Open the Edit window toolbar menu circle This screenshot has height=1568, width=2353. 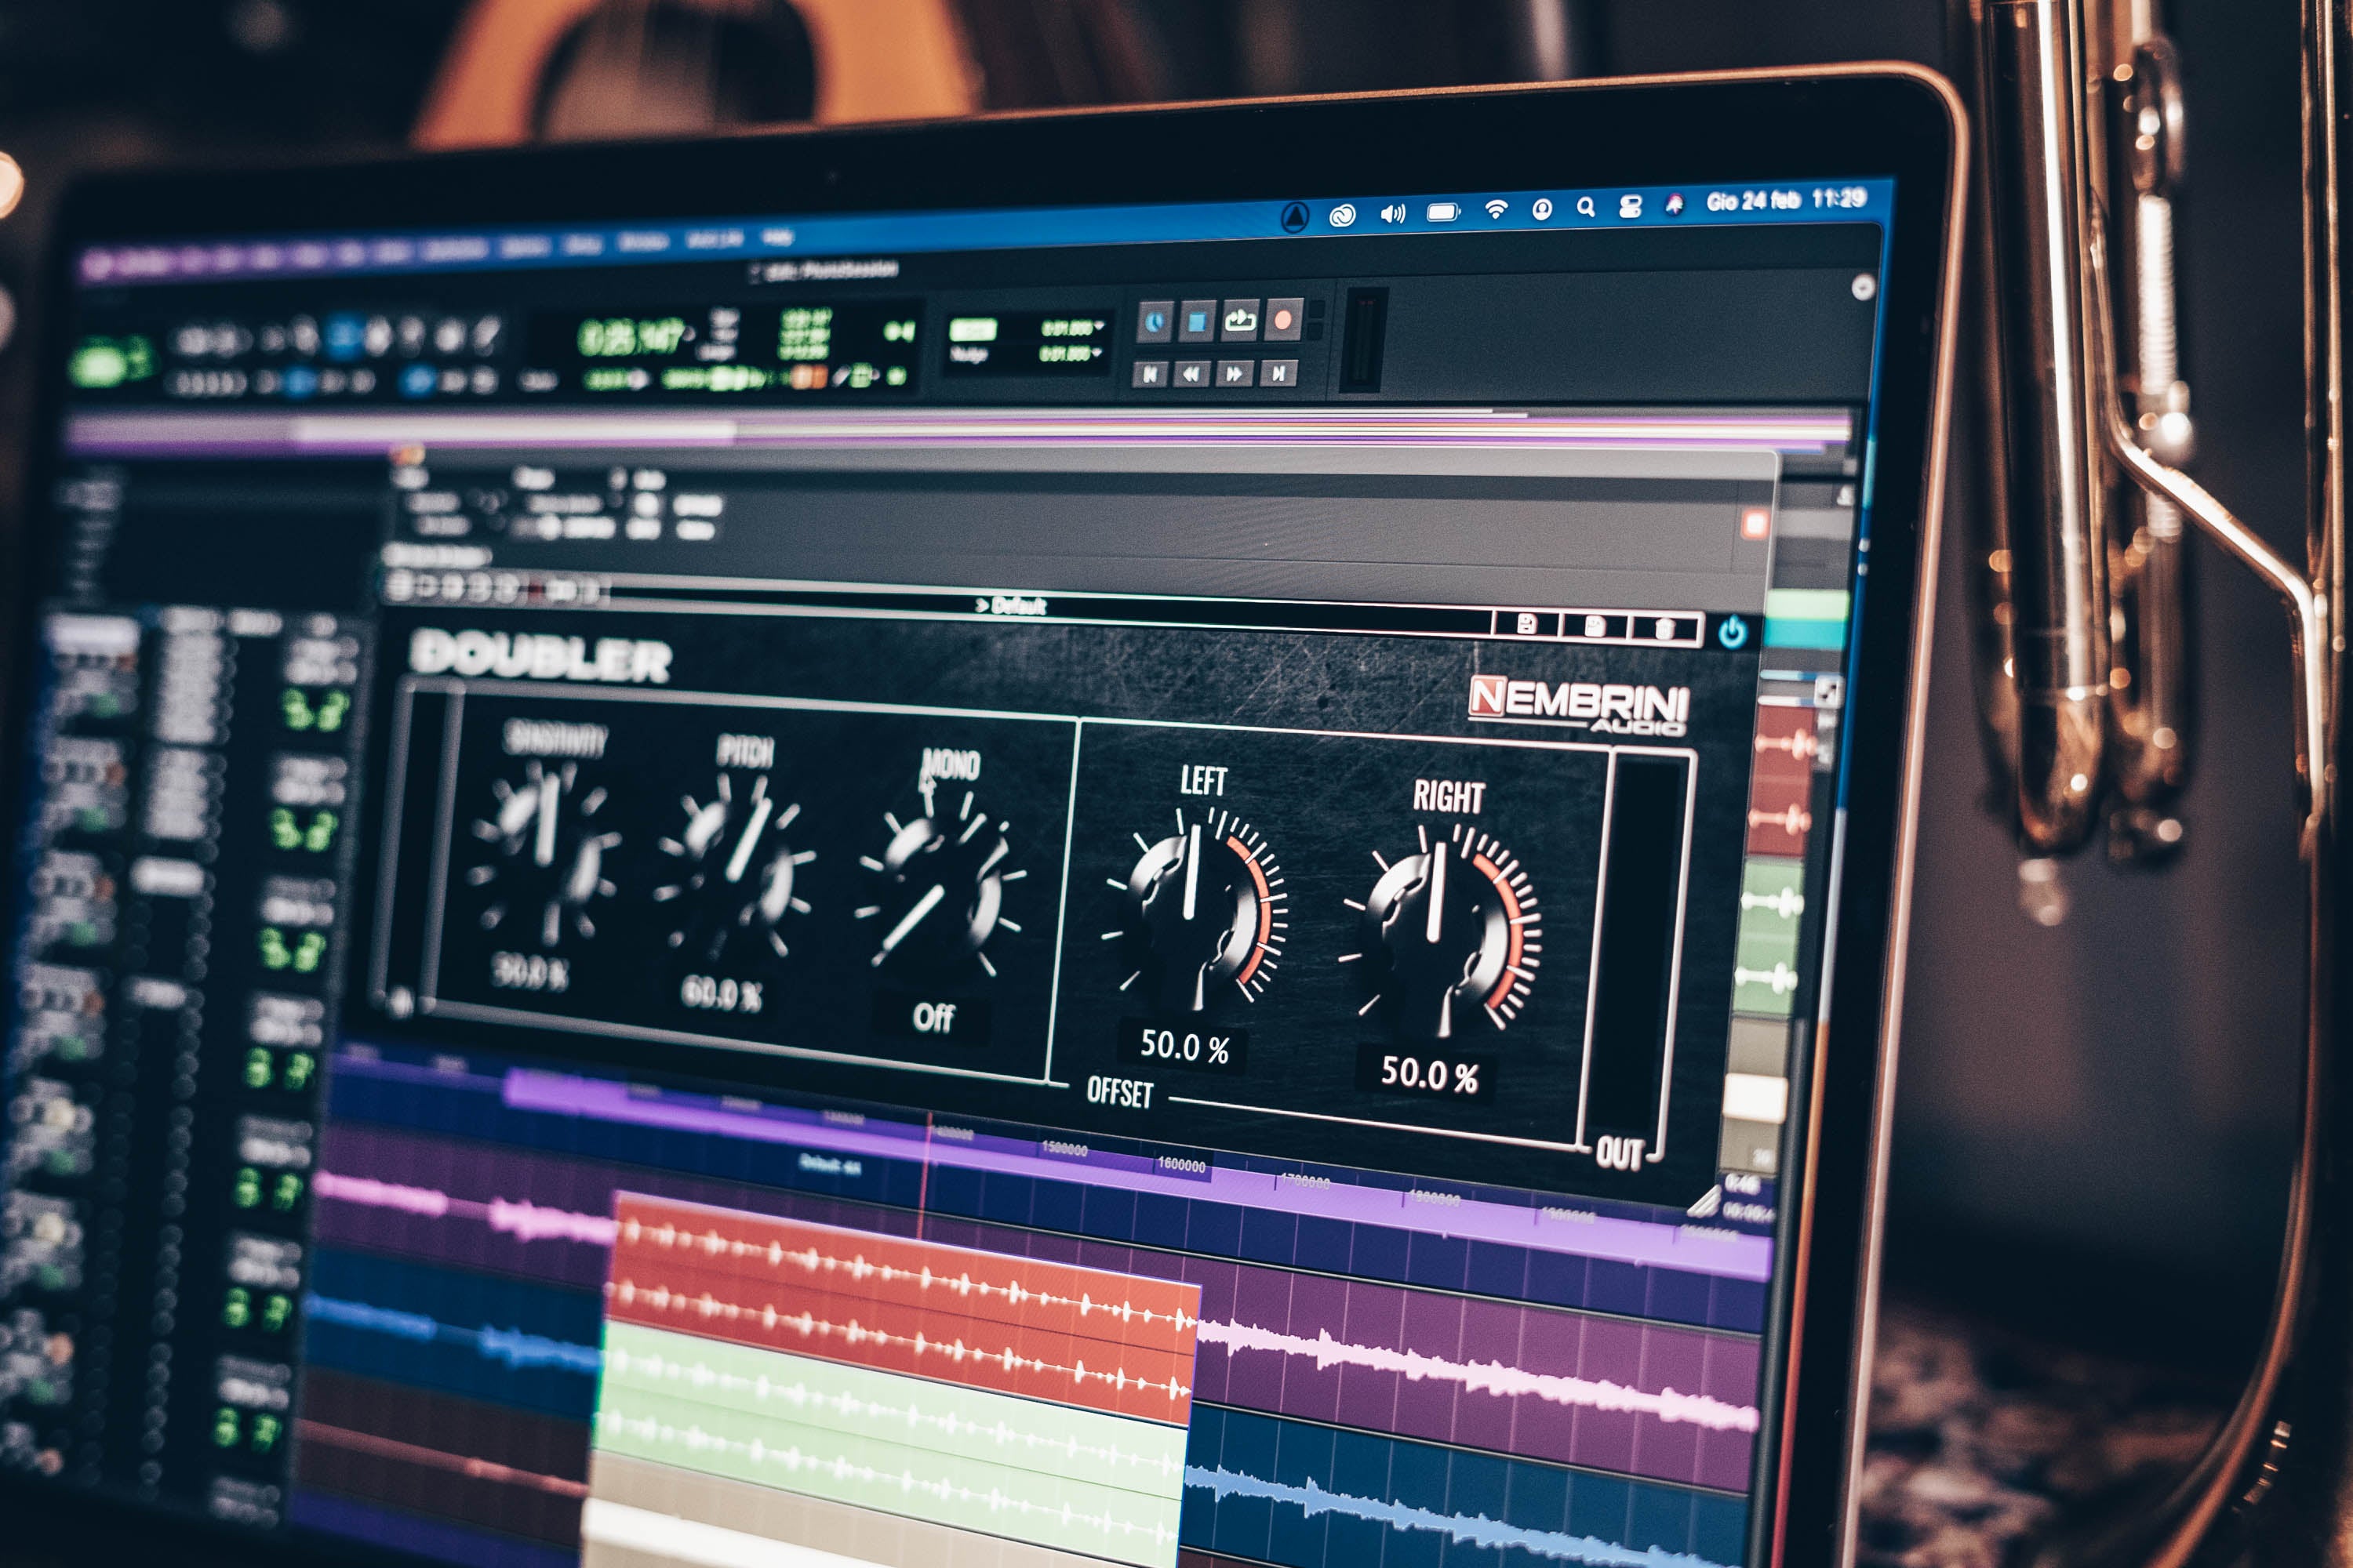pyautogui.click(x=1862, y=288)
